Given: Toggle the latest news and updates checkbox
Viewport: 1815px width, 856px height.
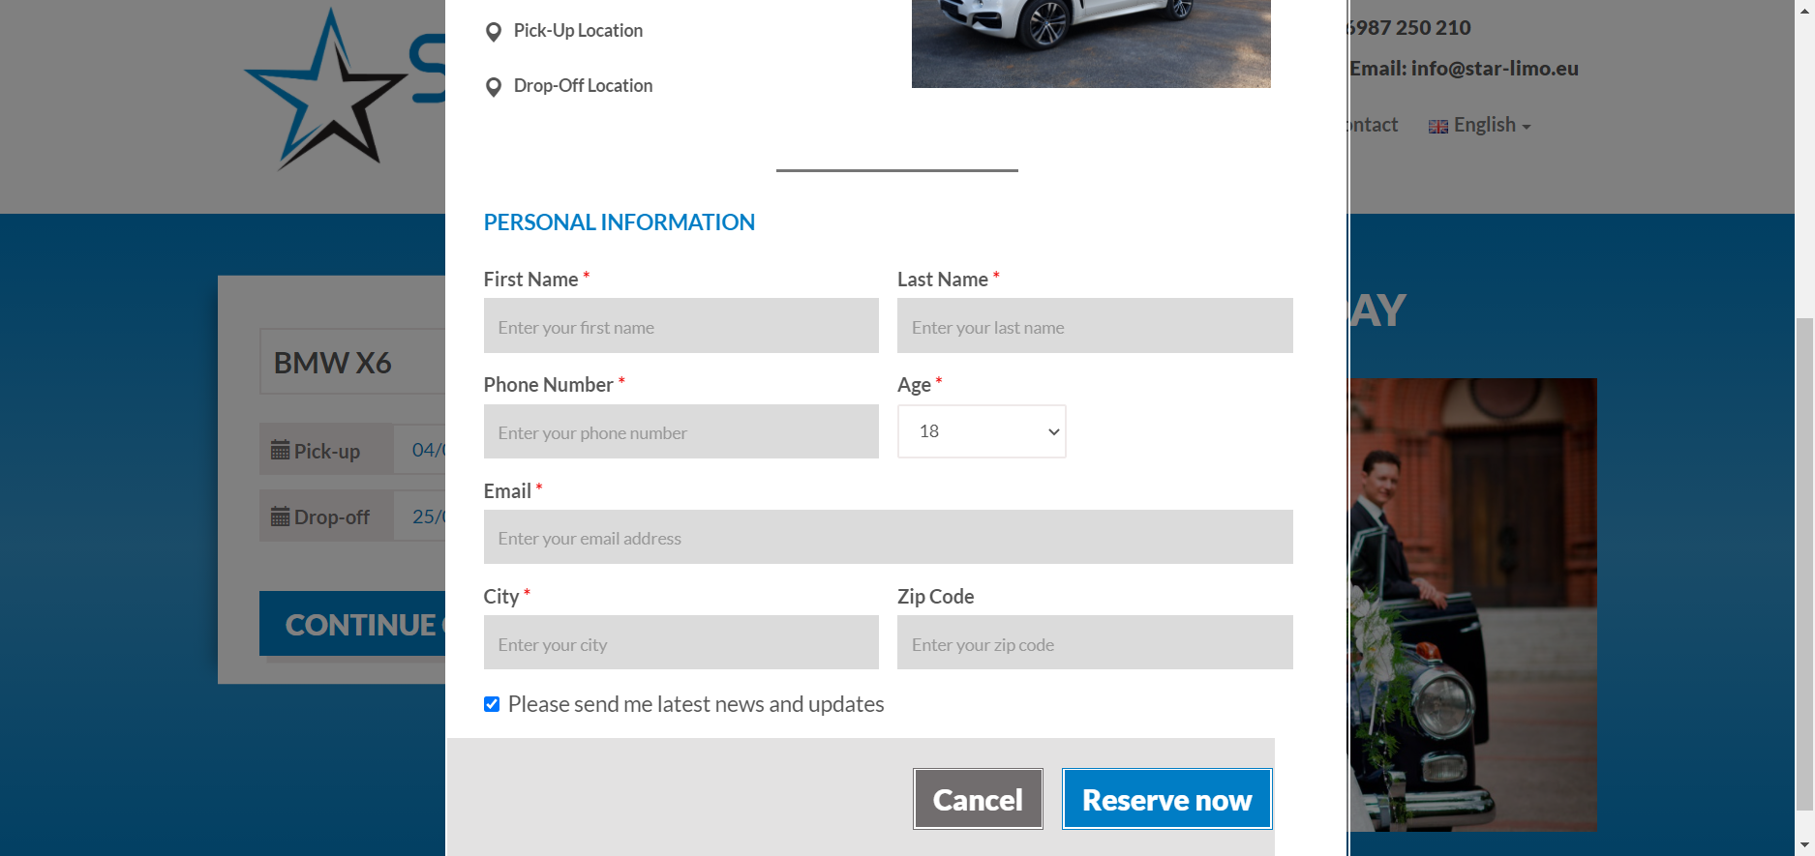Looking at the screenshot, I should tap(492, 704).
